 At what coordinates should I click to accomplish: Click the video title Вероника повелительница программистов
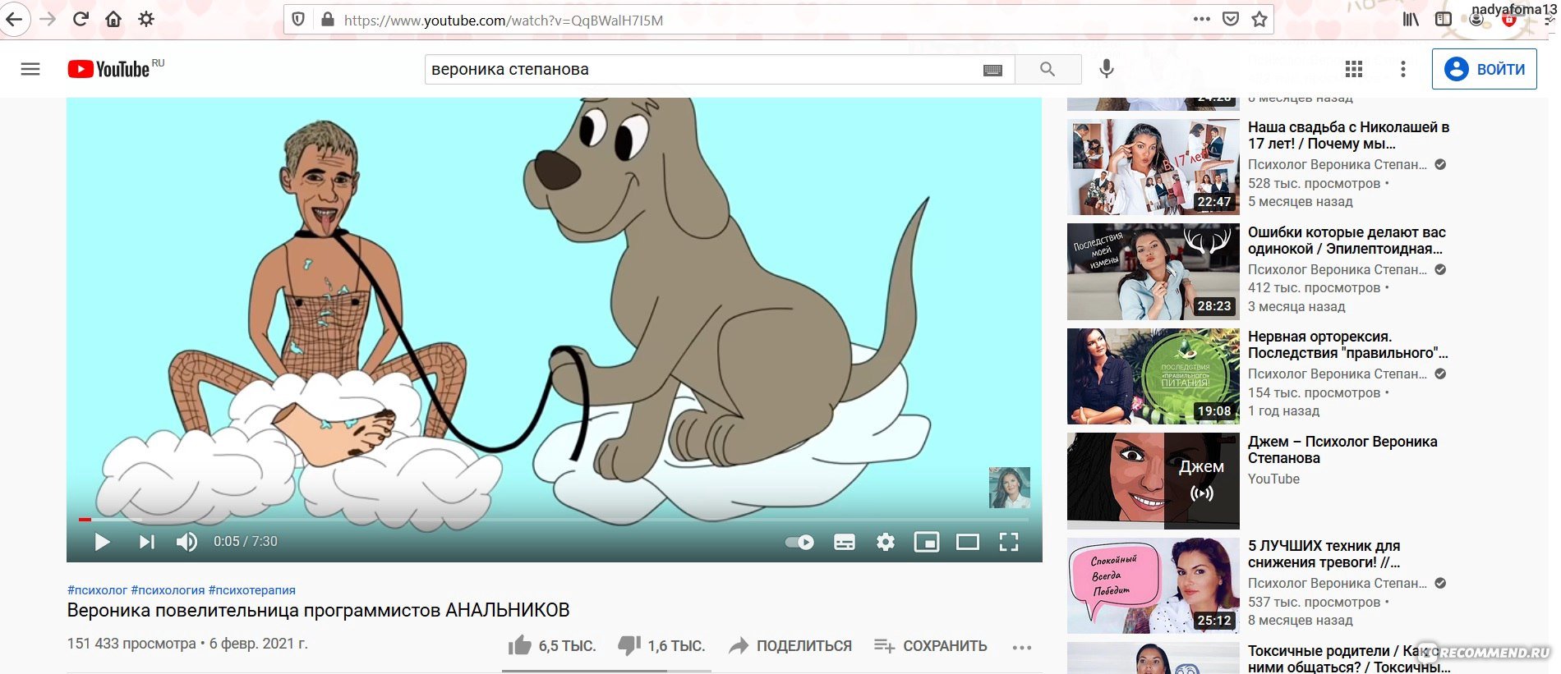pyautogui.click(x=318, y=611)
